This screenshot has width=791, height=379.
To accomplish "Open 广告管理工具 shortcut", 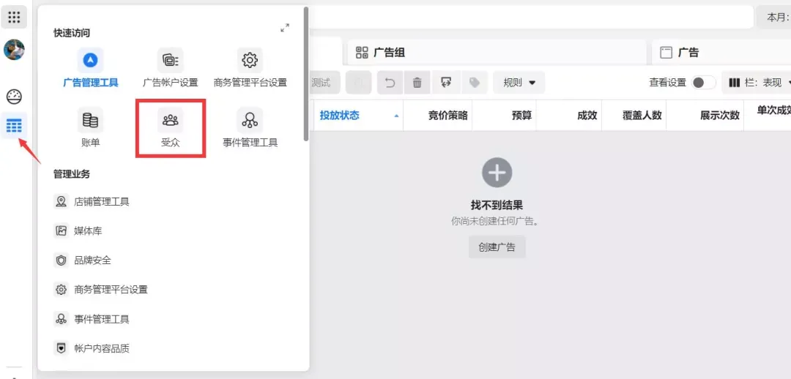I will 91,68.
